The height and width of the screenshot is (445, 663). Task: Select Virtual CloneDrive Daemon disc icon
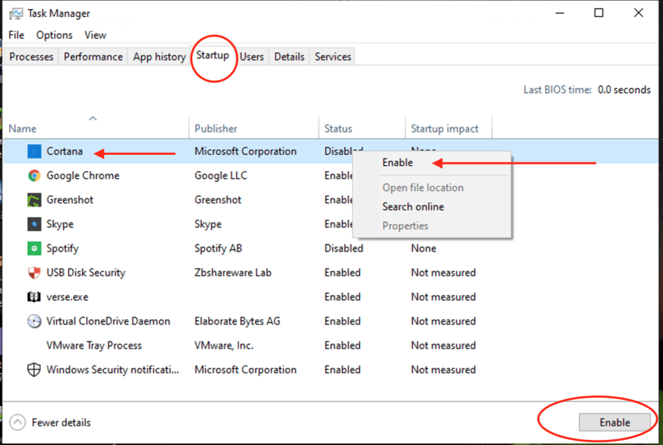pyautogui.click(x=34, y=321)
